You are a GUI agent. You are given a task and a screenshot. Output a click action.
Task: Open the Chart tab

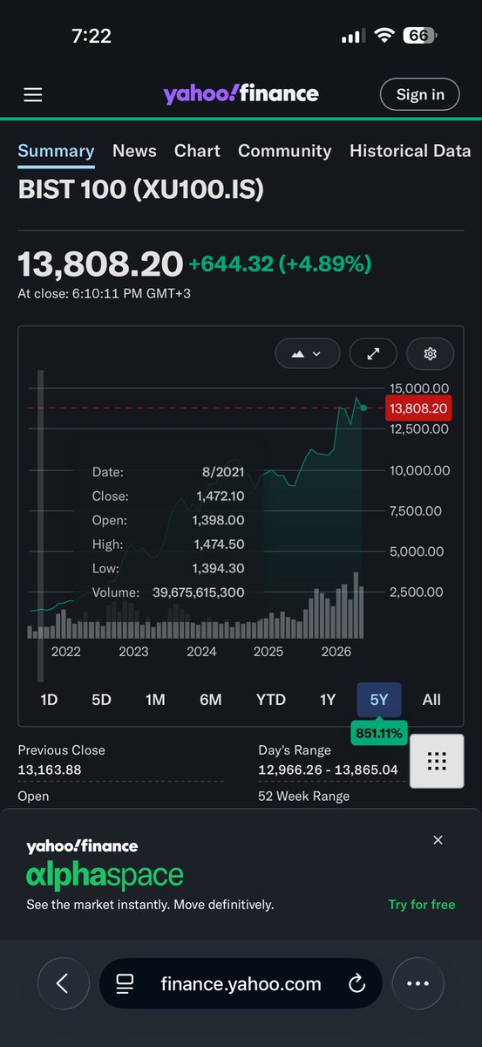(x=197, y=151)
